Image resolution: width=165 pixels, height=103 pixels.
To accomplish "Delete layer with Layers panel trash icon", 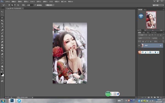I will (161, 98).
